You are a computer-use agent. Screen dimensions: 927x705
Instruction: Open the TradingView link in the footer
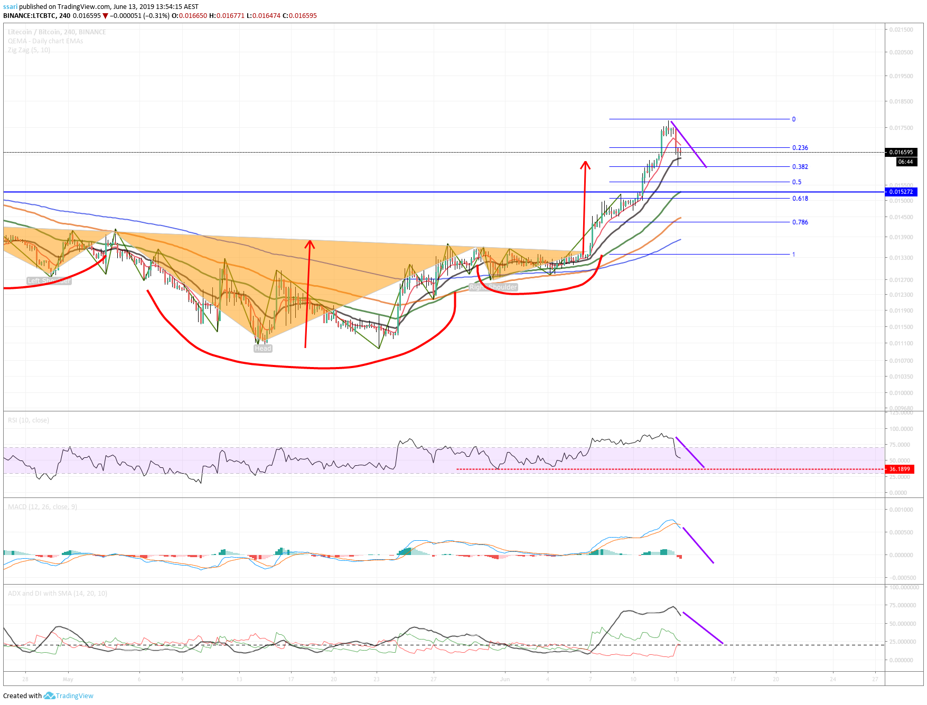pos(74,695)
